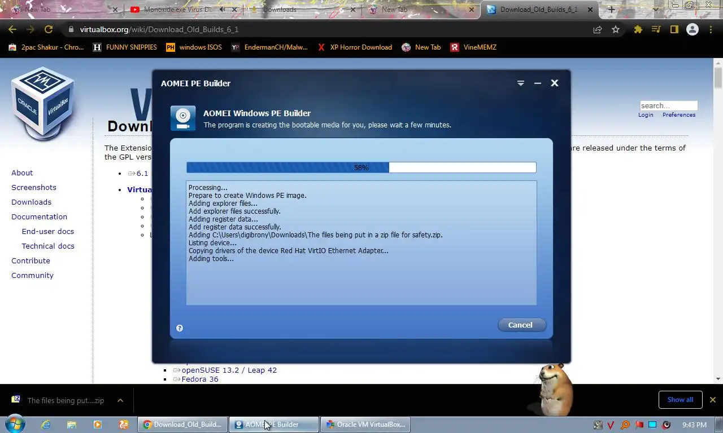Open the FUNNY SNIPPIES bookmark

(x=125, y=47)
